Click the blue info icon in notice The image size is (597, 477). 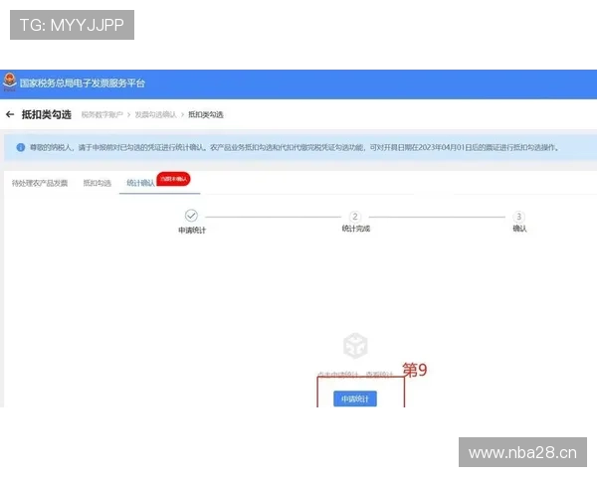pyautogui.click(x=21, y=147)
